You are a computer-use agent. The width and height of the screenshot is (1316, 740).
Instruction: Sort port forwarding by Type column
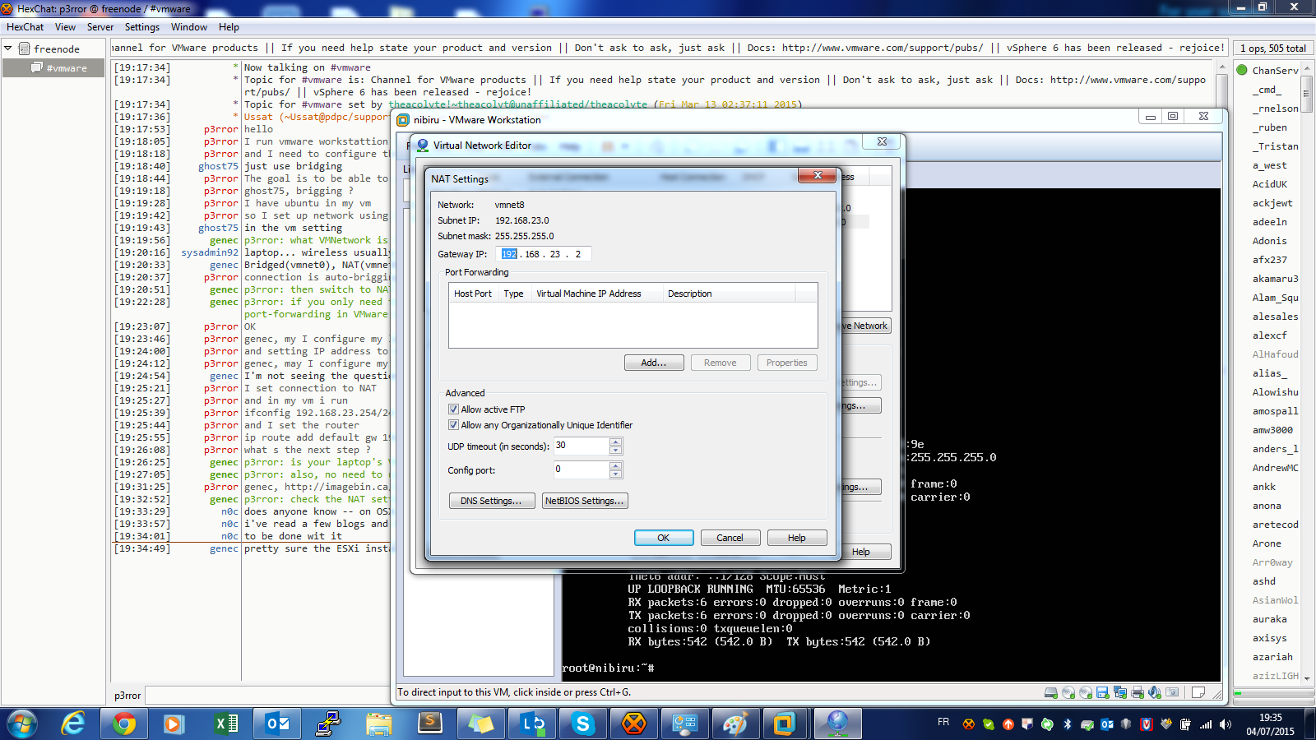tap(514, 294)
